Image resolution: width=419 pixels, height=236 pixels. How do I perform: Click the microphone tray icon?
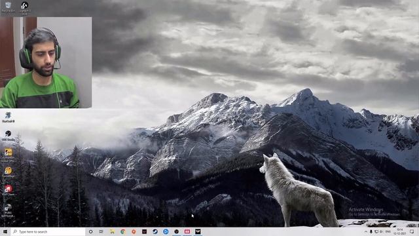[371, 231]
